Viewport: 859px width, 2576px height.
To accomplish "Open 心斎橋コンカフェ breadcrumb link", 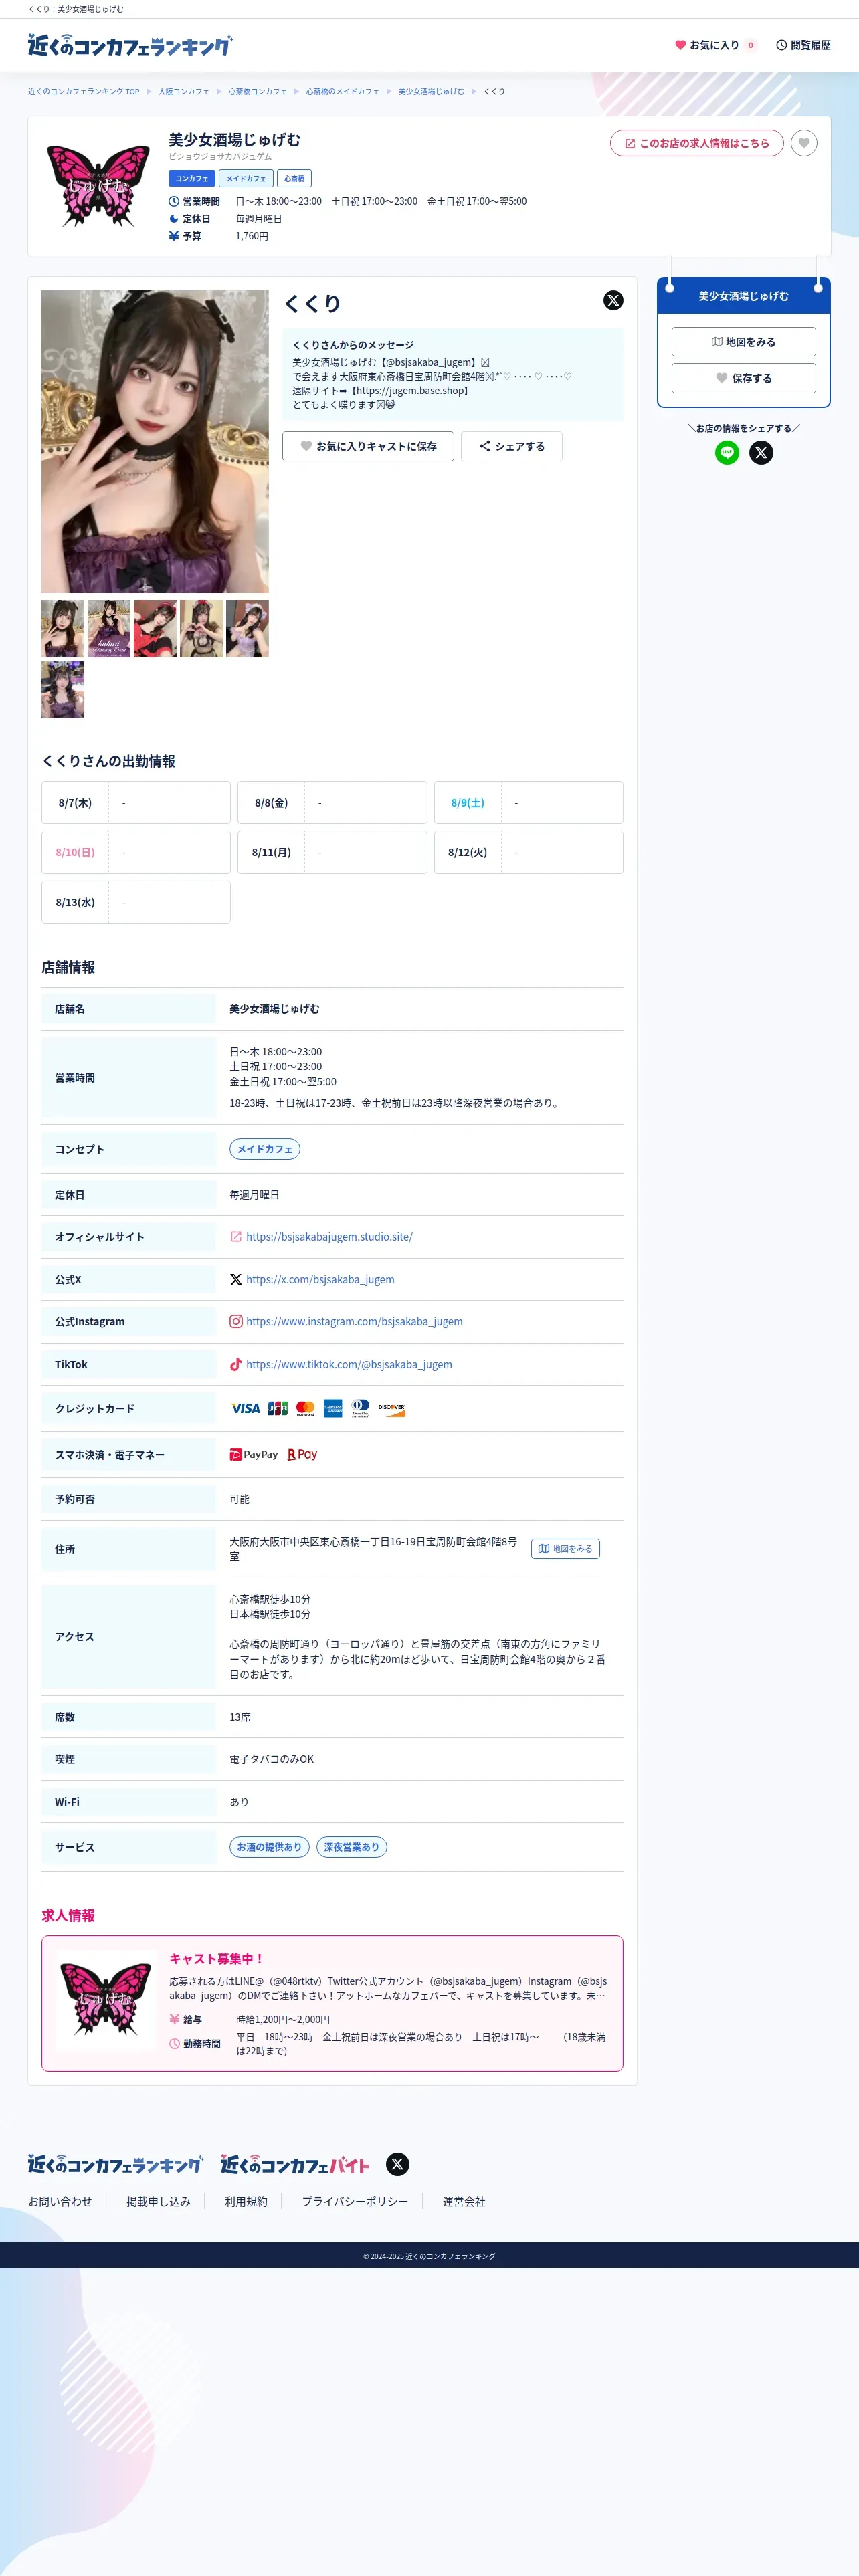I will pos(257,91).
